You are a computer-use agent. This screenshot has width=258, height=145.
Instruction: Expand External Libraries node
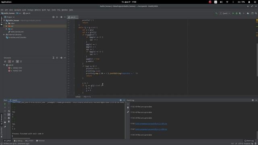(x=4, y=35)
